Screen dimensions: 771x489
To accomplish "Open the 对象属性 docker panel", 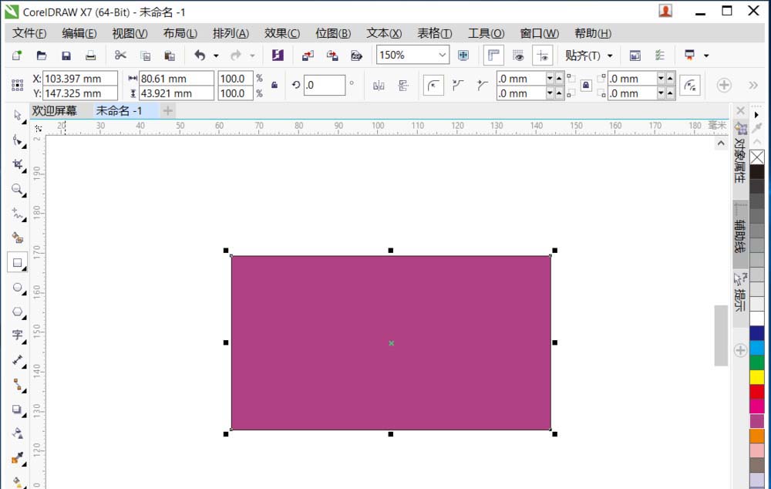I will point(739,163).
